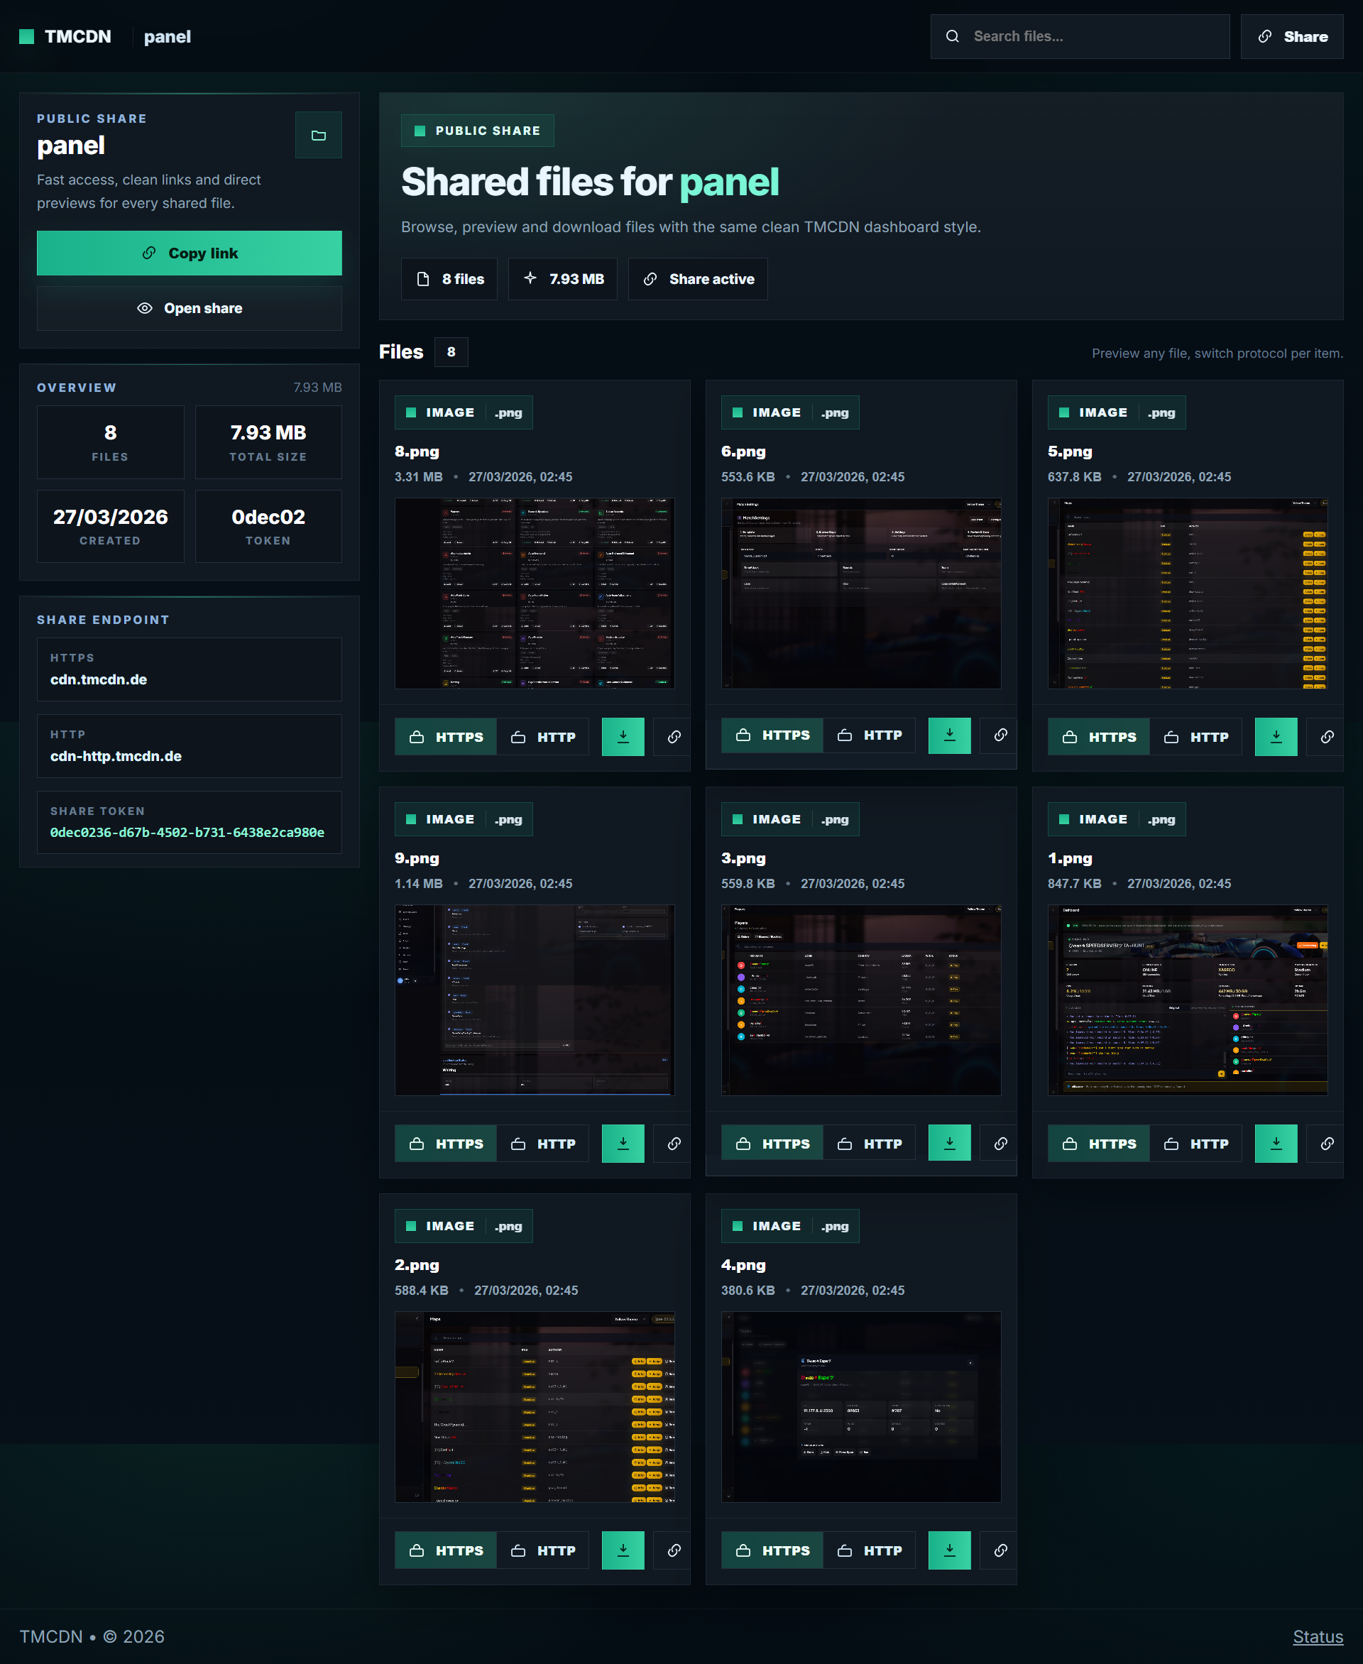The image size is (1363, 1664).
Task: Click the Open share button
Action: click(x=190, y=308)
